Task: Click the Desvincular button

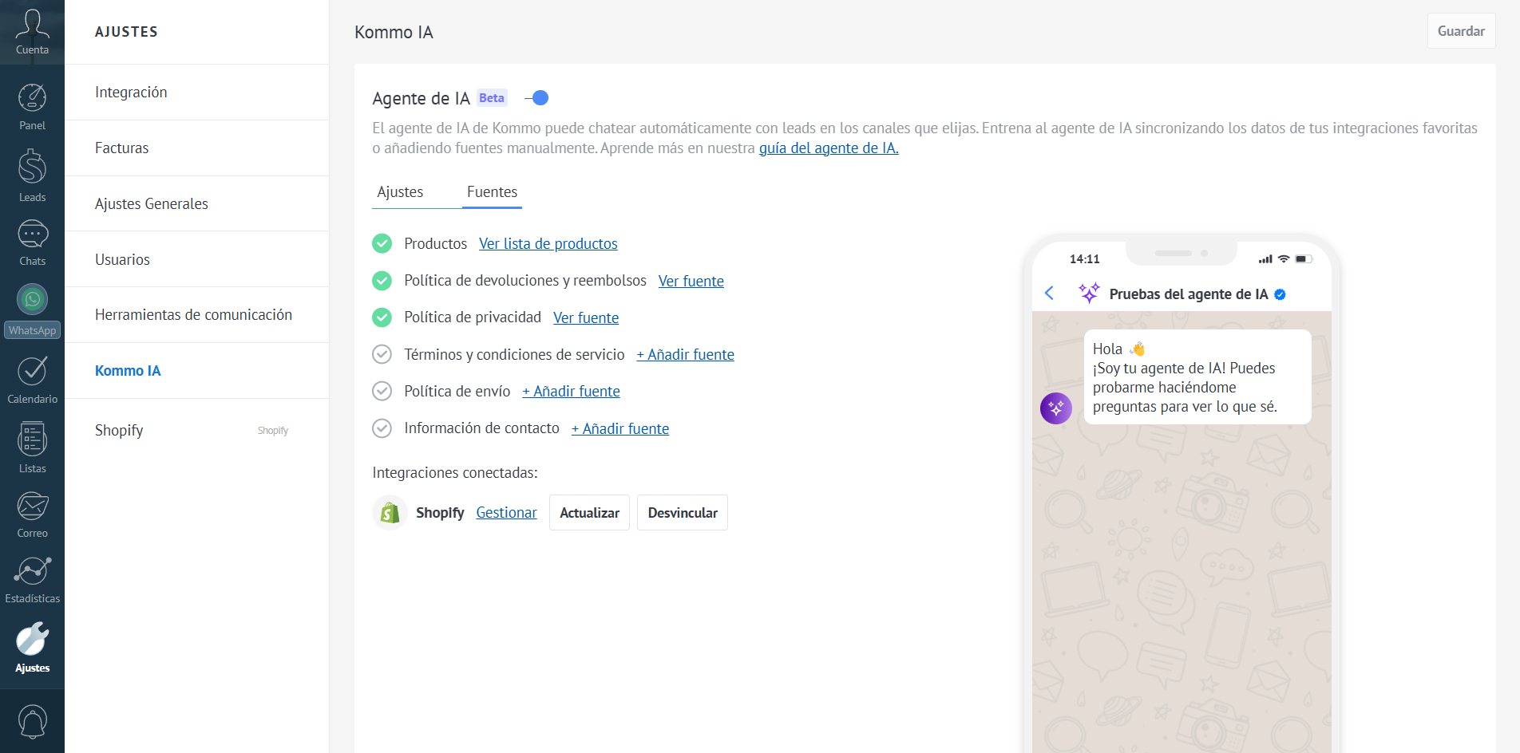Action: [683, 513]
